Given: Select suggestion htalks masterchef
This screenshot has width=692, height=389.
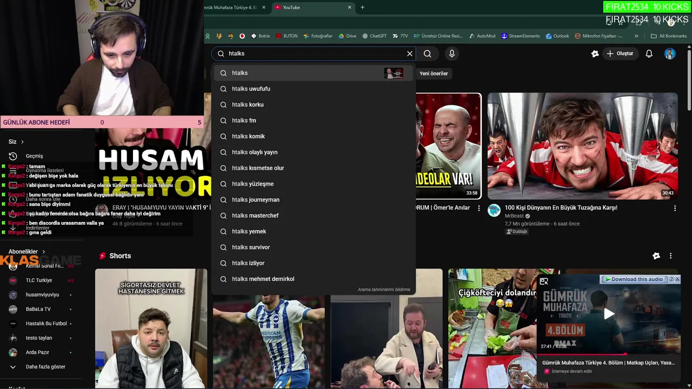Looking at the screenshot, I should [313, 216].
